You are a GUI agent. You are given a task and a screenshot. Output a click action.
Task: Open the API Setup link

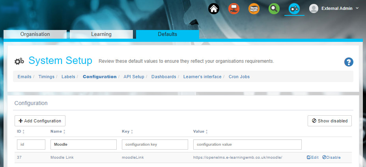[x=134, y=77]
